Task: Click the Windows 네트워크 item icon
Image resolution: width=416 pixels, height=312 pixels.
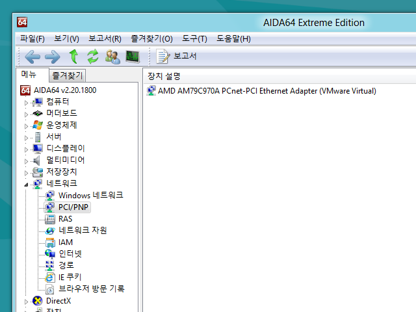Action: pos(49,196)
